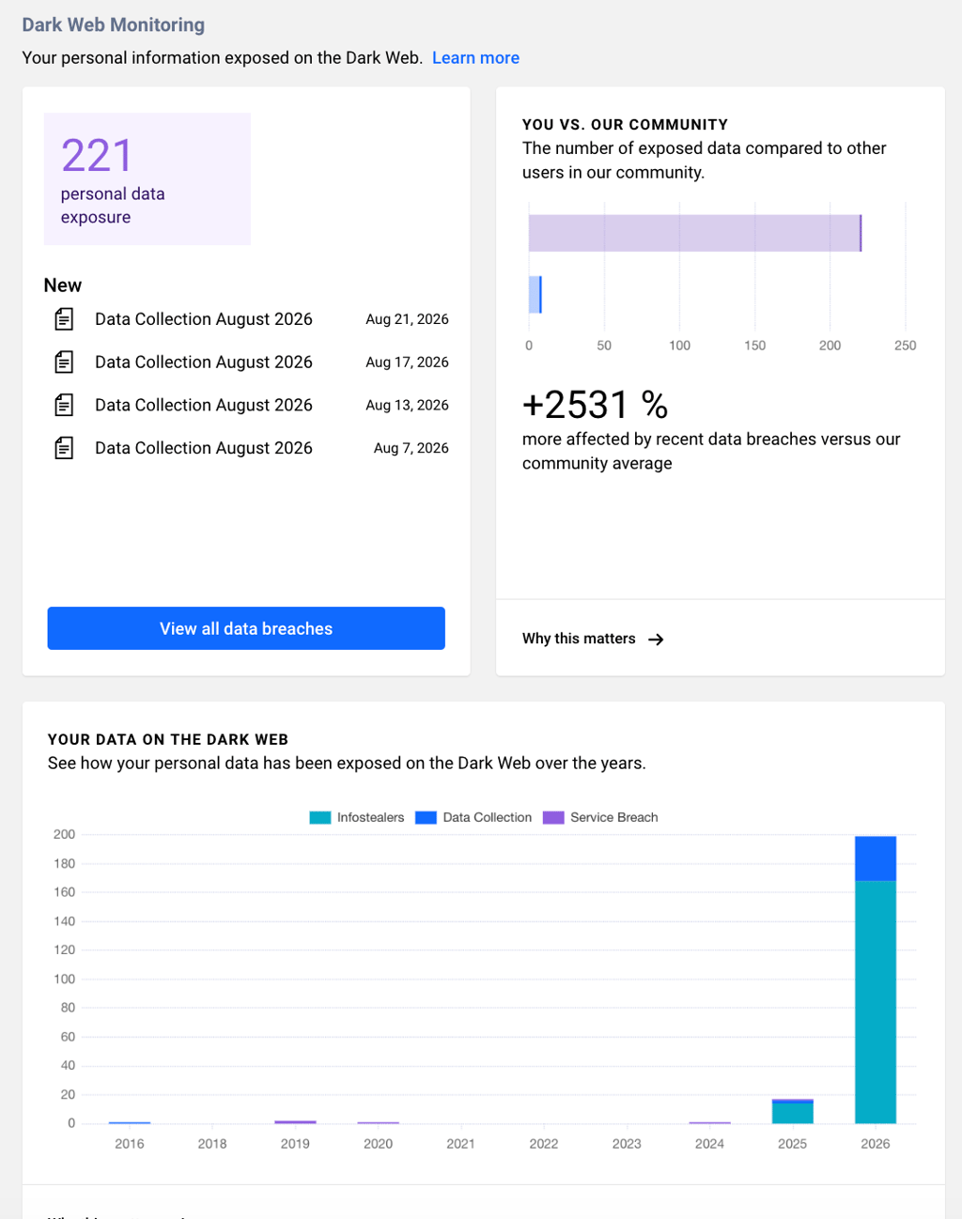The image size is (962, 1219).
Task: Open the Learn more link
Action: coord(475,58)
